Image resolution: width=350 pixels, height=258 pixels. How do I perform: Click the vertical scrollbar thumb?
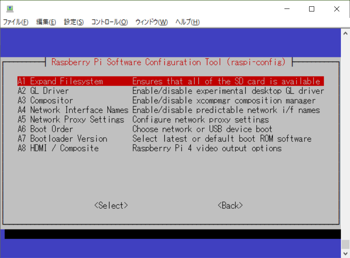(x=345, y=244)
